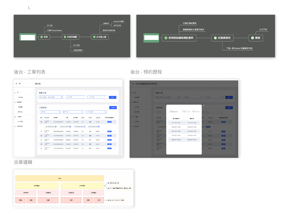Click blank root node of left mind map
Viewport: 288px width, 215px height.
coord(28,37)
